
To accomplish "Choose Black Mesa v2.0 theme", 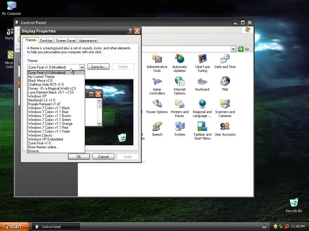I will [56, 81].
